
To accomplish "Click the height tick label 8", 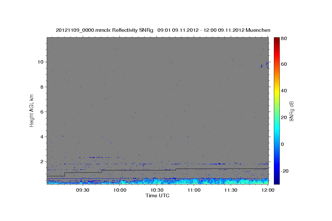I will click(x=42, y=87).
